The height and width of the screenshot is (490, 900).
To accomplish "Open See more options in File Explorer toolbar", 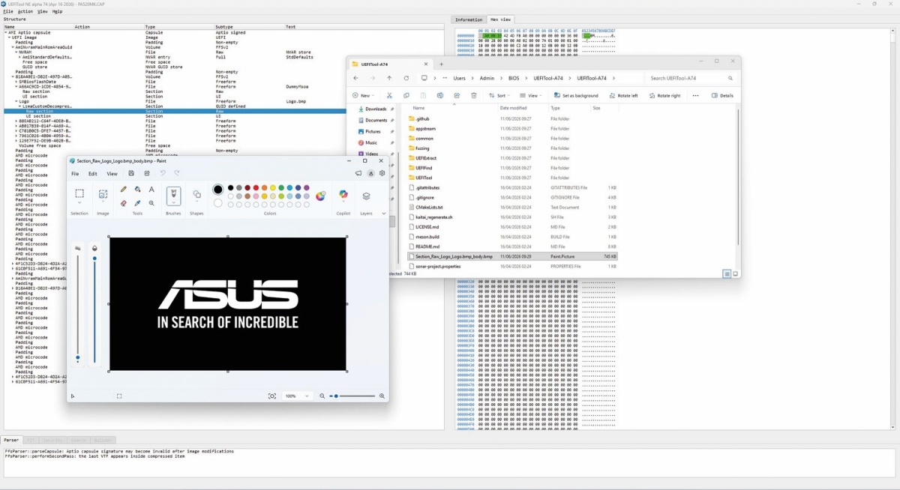I will click(x=695, y=95).
